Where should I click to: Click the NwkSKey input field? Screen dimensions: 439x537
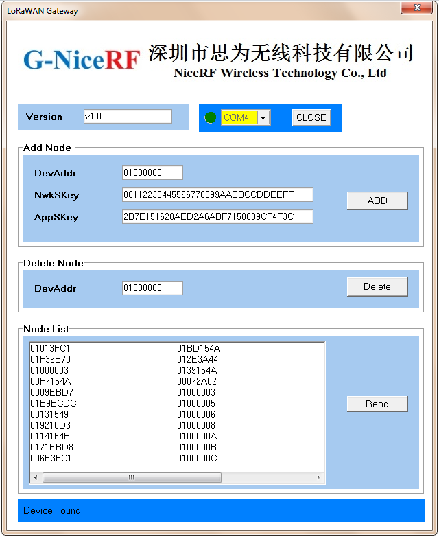[x=217, y=194]
